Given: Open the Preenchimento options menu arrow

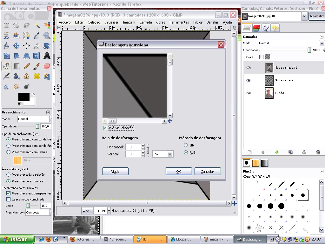Looking at the screenshot, I should click(x=48, y=112).
